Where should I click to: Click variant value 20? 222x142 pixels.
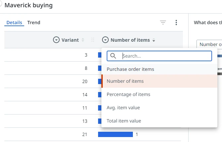[x=85, y=81]
